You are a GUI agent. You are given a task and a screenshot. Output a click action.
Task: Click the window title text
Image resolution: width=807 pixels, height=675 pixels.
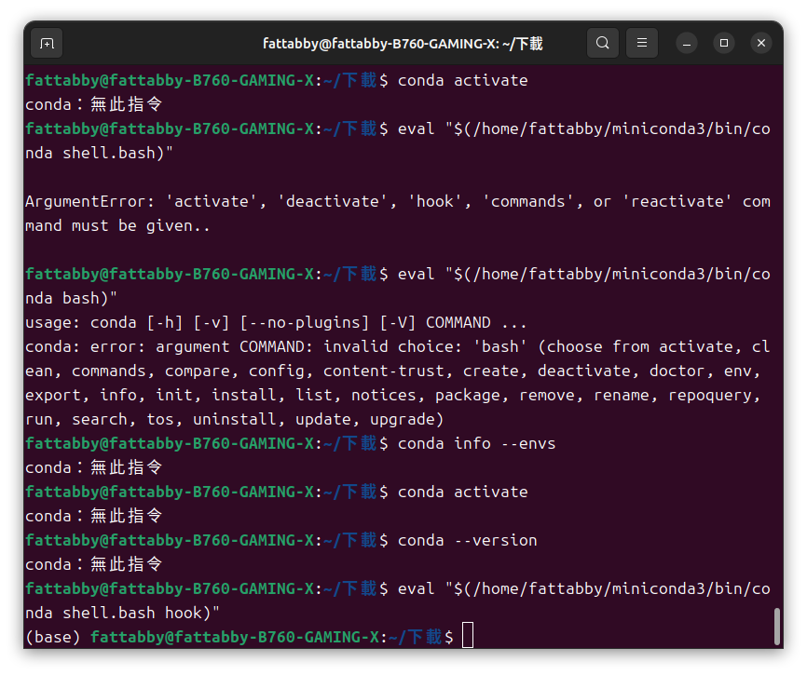click(x=403, y=44)
